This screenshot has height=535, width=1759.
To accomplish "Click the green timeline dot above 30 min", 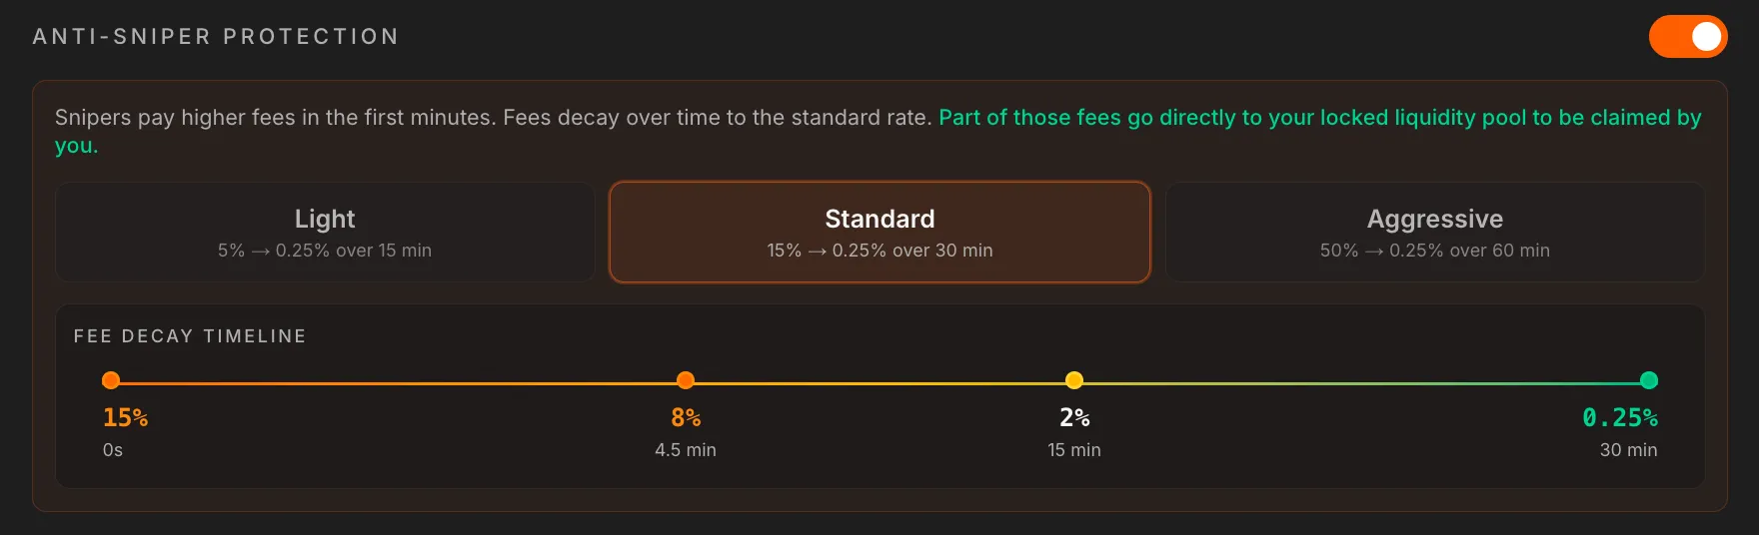I will click(x=1649, y=380).
